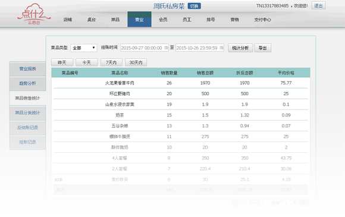Viewport: 345px width, 217px height.
Task: Go to the 会员 nav tab
Action: [163, 20]
